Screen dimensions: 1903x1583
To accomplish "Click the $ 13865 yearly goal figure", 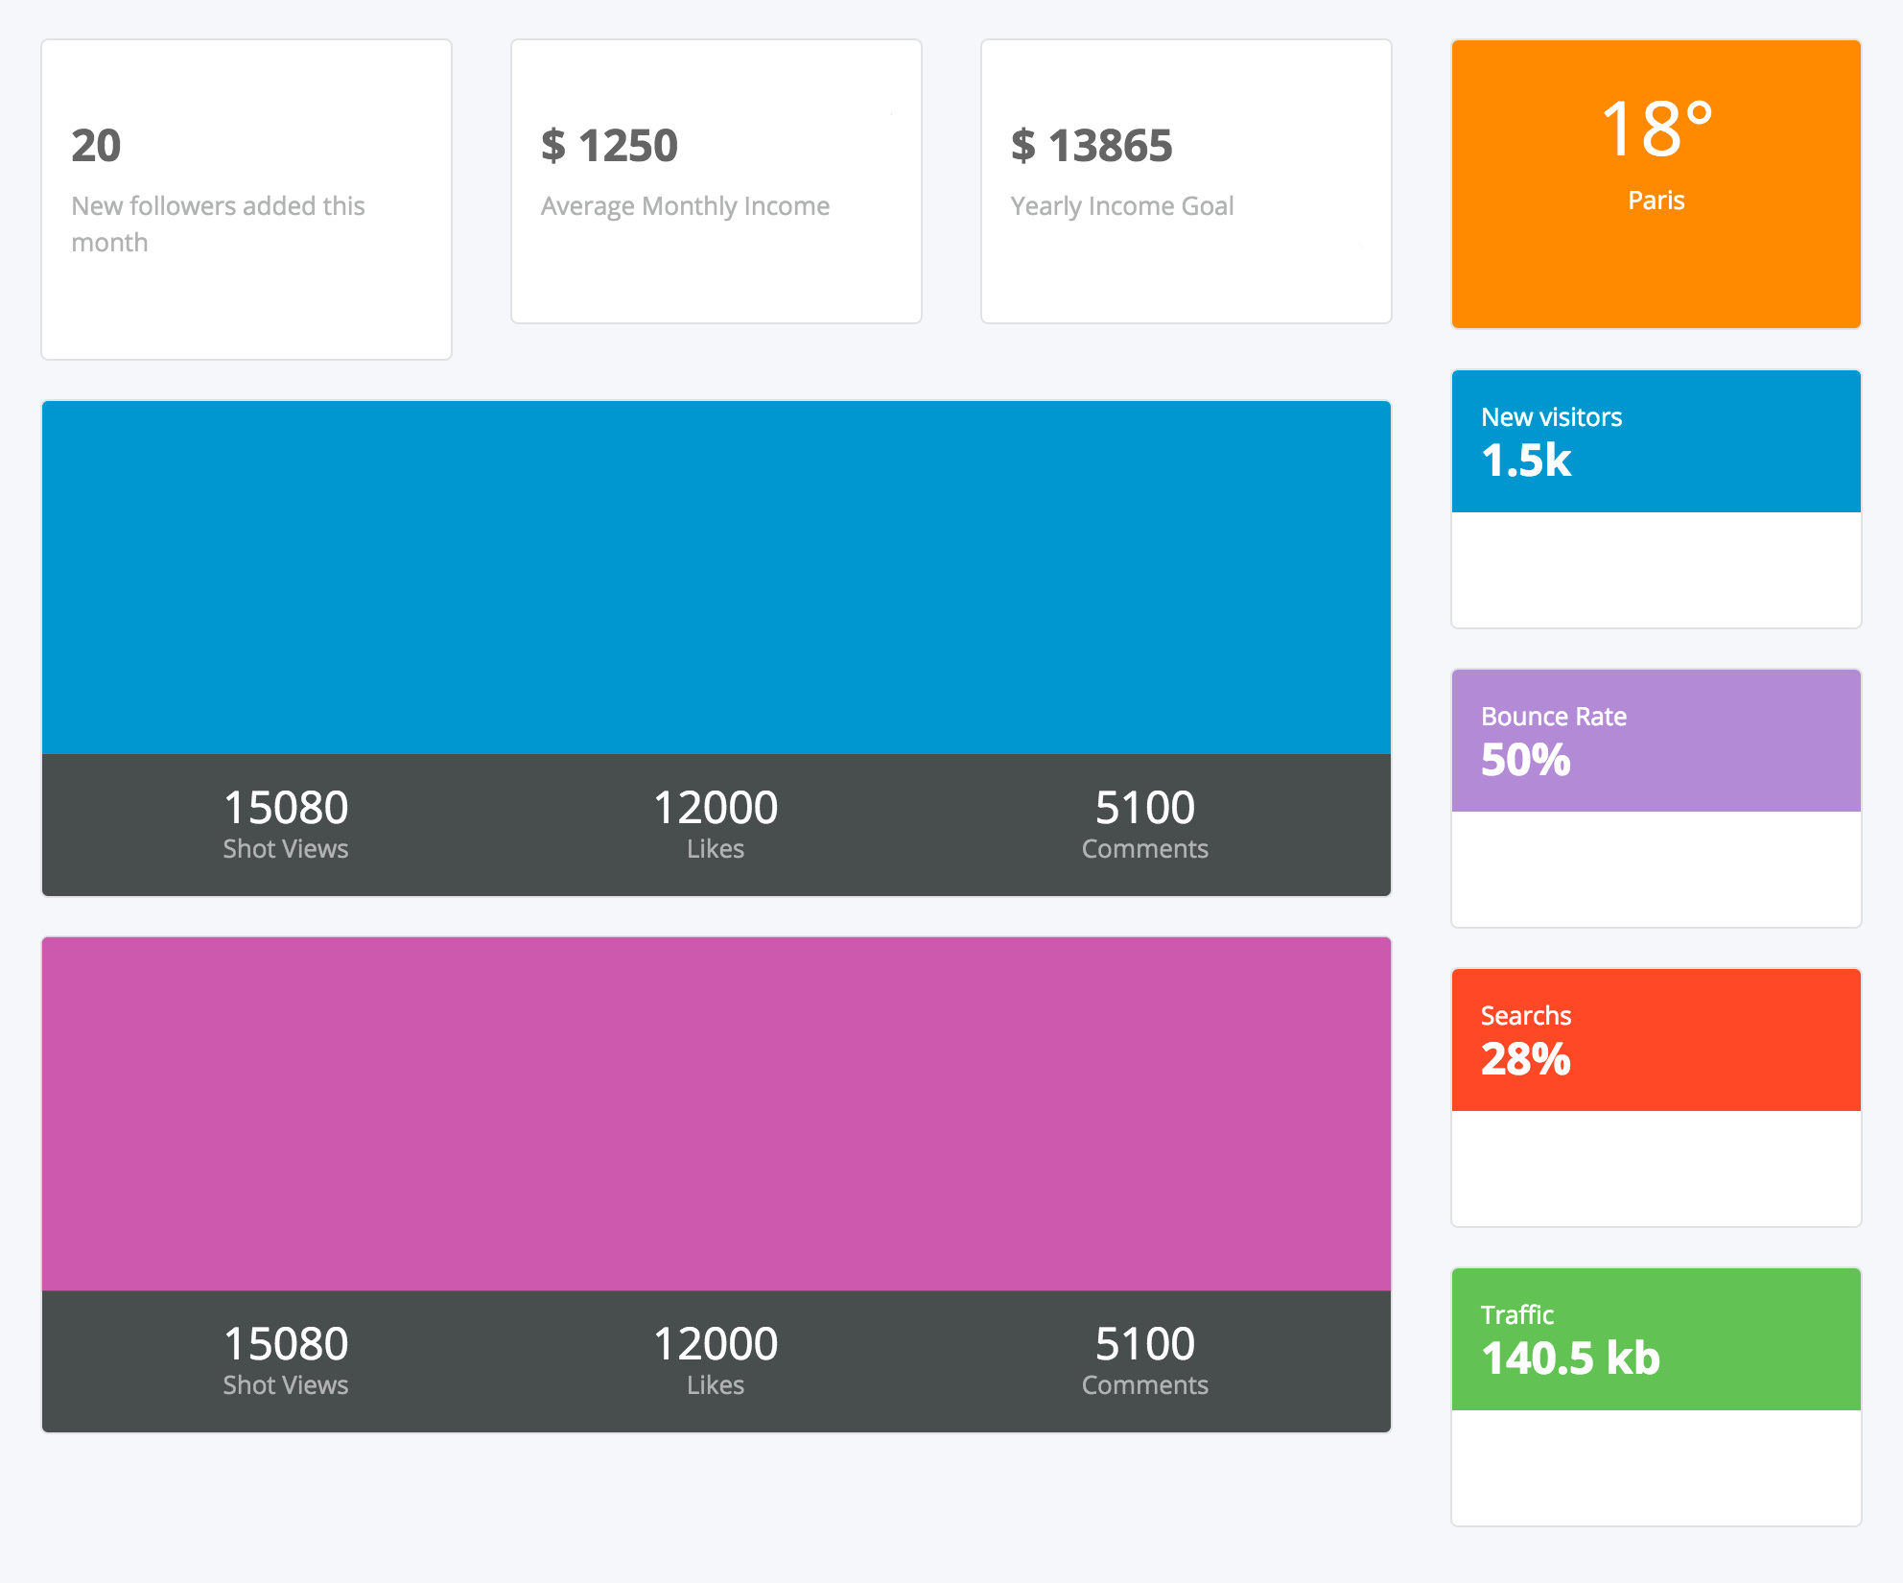I will tap(1092, 146).
